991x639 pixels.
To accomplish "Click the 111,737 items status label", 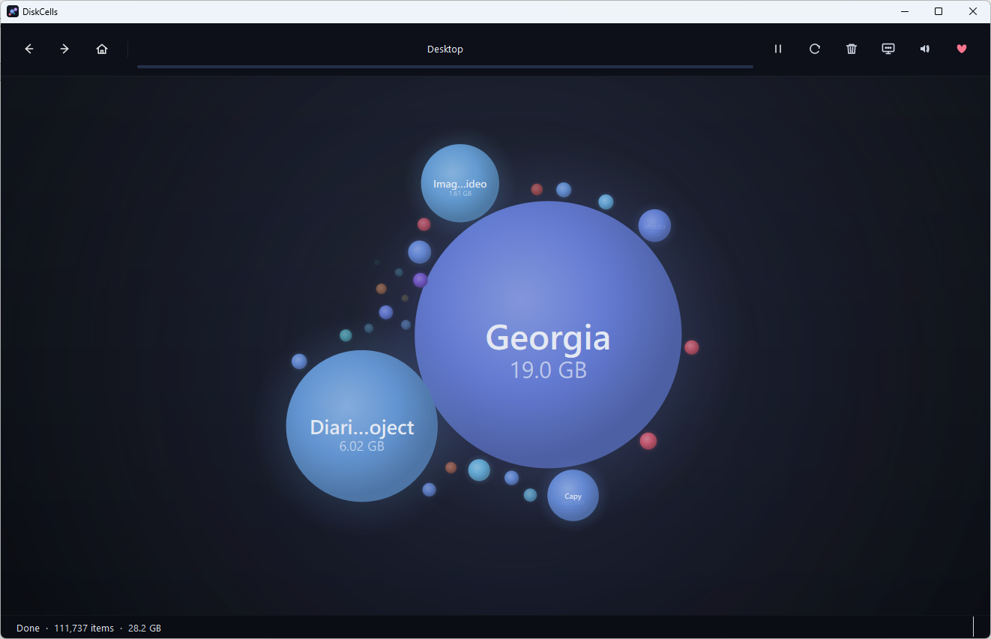I will (84, 628).
